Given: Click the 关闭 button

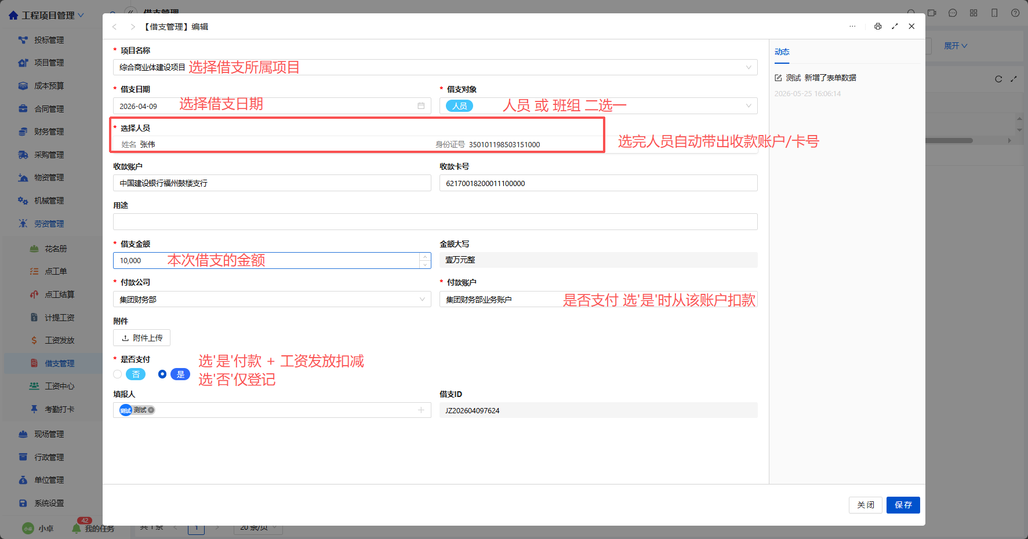Looking at the screenshot, I should point(866,505).
